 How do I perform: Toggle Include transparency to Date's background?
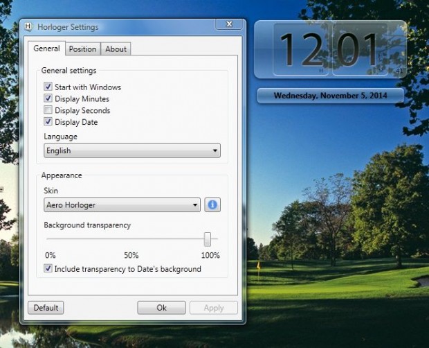click(x=48, y=268)
